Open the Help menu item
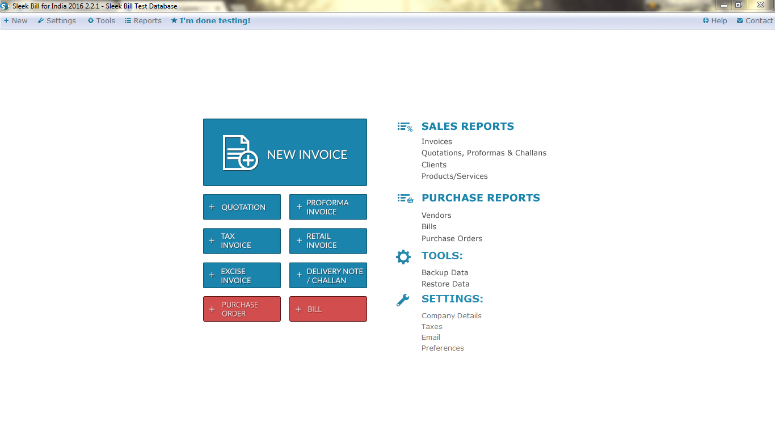Image resolution: width=775 pixels, height=434 pixels. [x=715, y=20]
